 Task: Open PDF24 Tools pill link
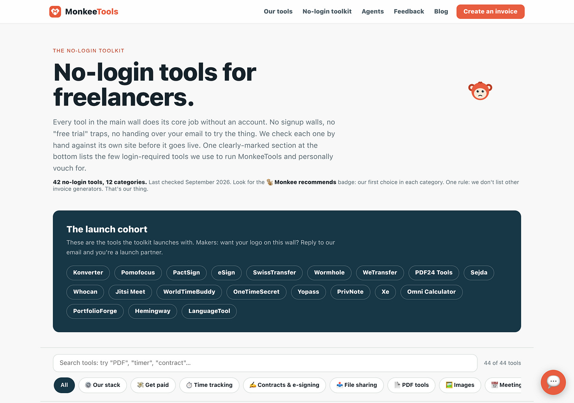click(434, 272)
